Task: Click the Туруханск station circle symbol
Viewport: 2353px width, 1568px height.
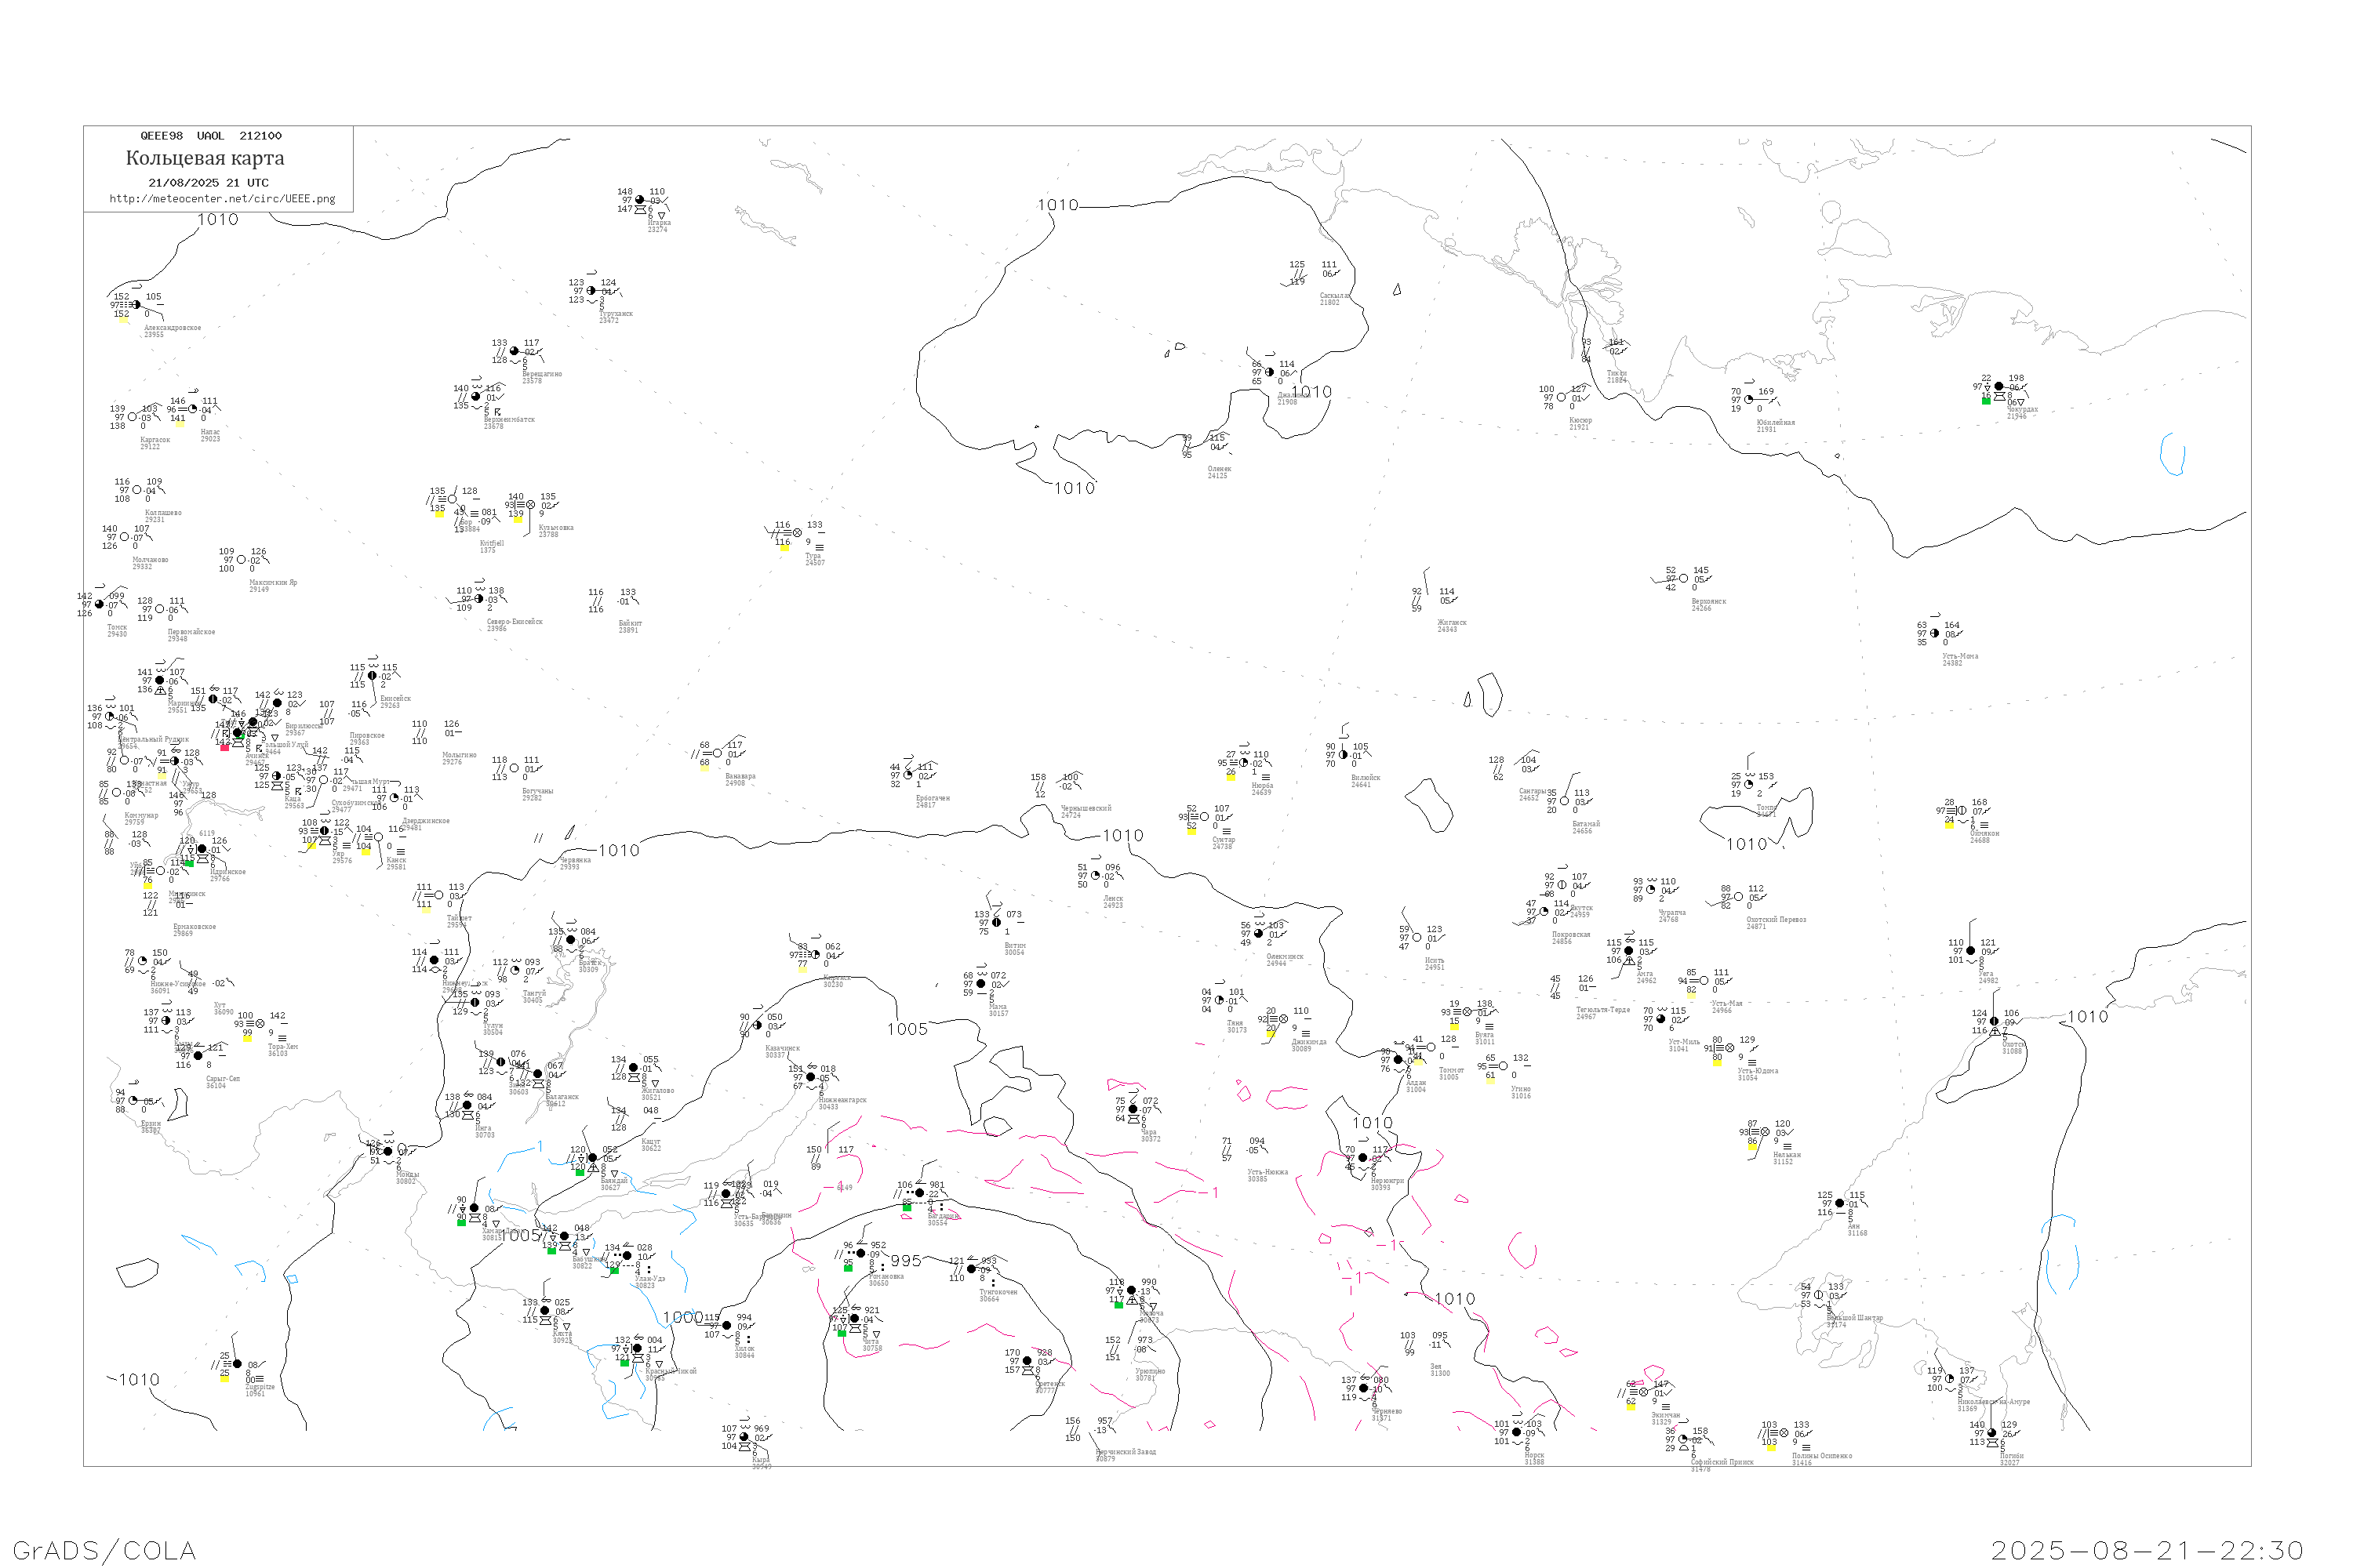Action: pos(591,291)
